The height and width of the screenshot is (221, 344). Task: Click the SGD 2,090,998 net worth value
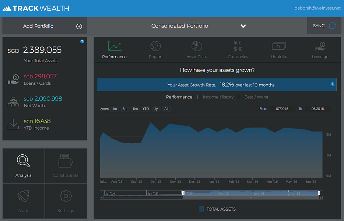[43, 99]
